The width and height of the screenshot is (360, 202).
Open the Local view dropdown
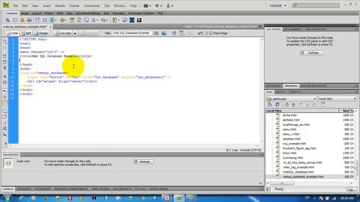tap(337, 99)
